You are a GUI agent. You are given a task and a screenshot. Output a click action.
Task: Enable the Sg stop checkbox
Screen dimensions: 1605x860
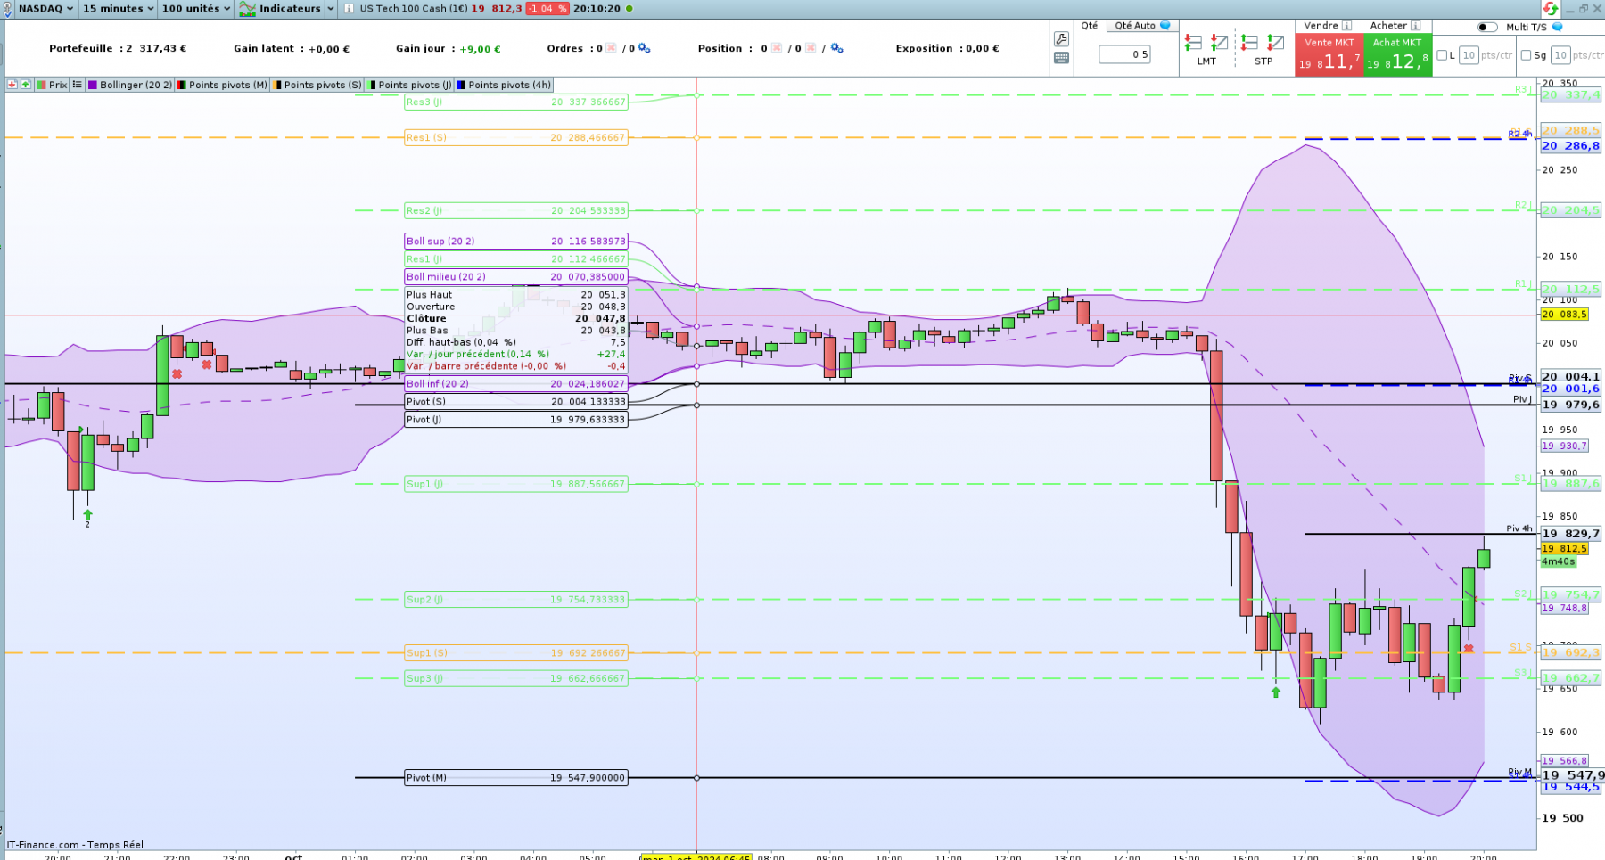tap(1526, 55)
